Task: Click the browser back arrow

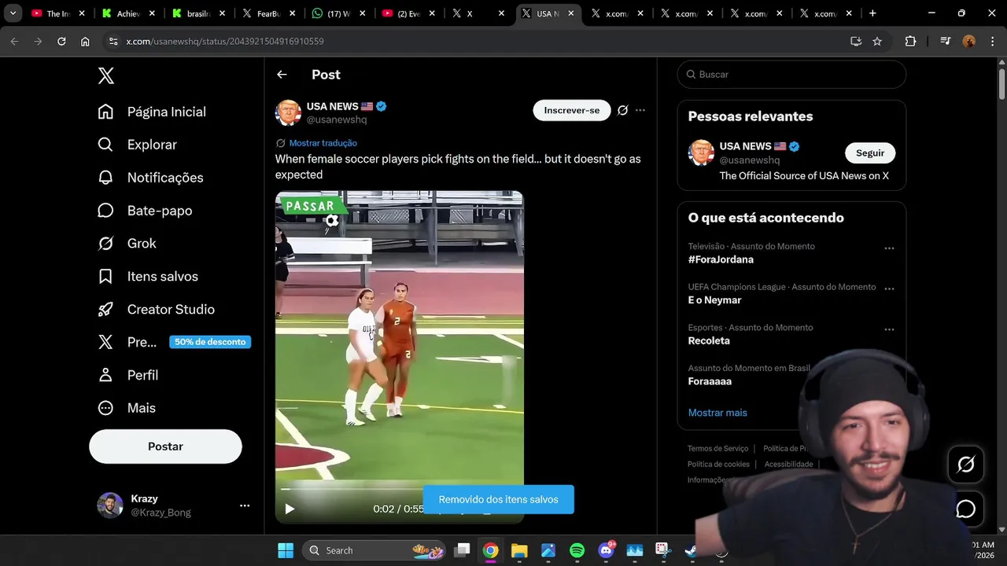Action: coord(14,41)
